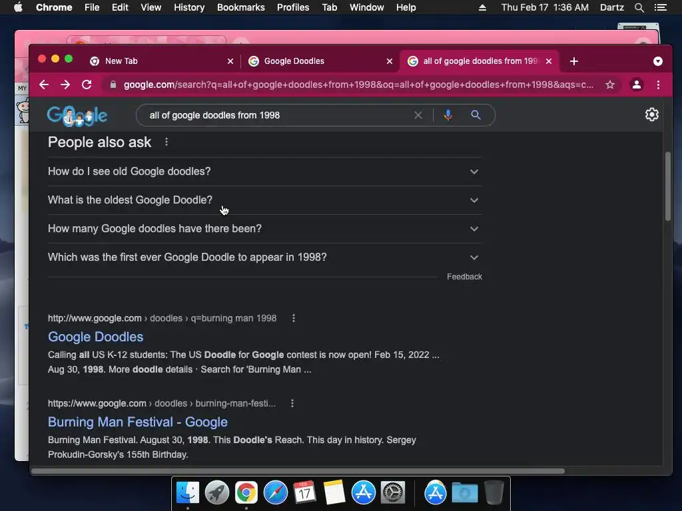
Task: Open Chrome's three-dot customize menu
Action: click(658, 85)
